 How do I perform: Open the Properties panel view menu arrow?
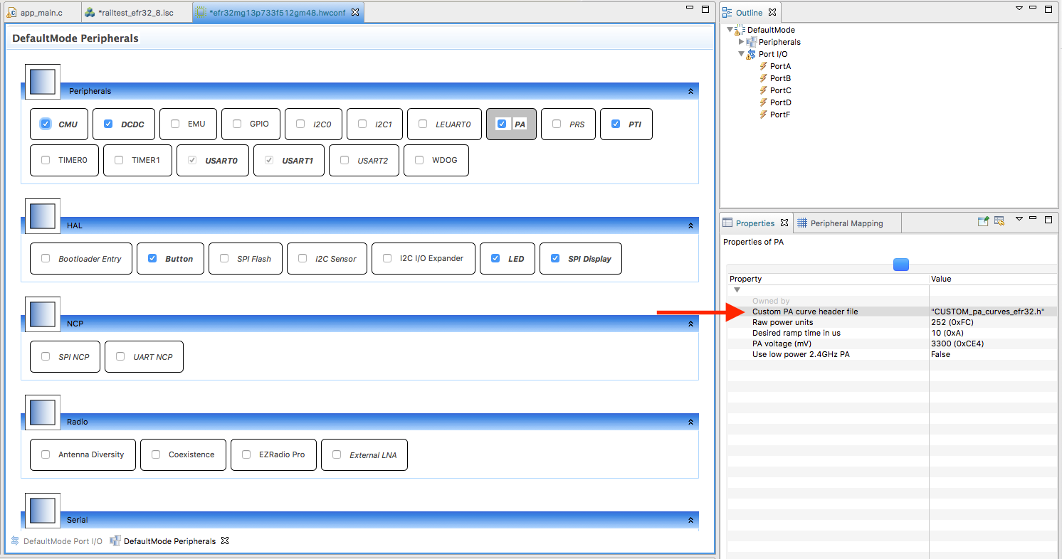pyautogui.click(x=1019, y=219)
